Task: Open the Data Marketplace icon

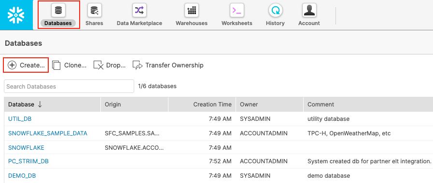Action: 139,10
